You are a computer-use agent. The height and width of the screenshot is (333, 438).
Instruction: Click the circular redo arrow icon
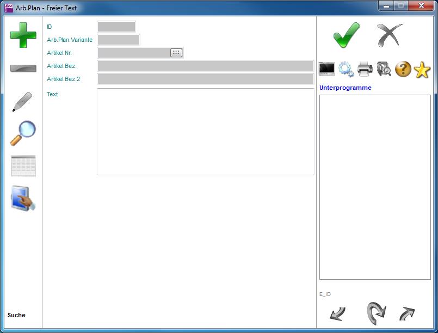click(376, 313)
